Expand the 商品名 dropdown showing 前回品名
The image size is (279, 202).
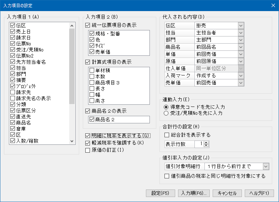(241, 47)
